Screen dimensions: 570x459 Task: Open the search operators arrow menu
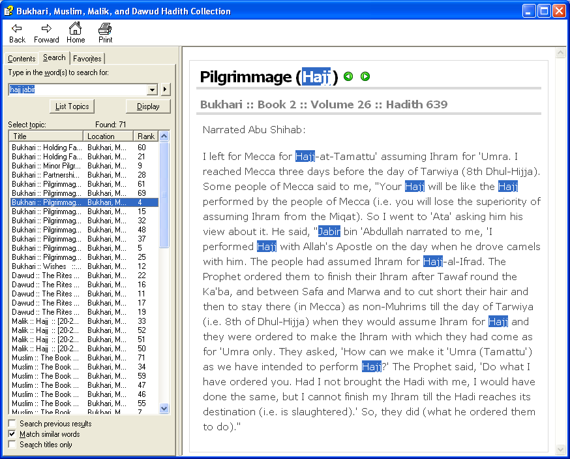pos(166,89)
